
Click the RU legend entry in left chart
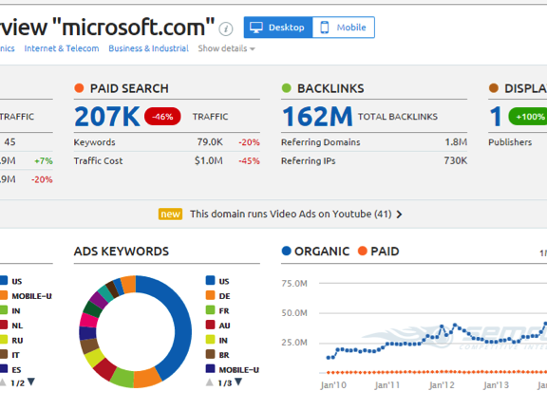pos(12,340)
